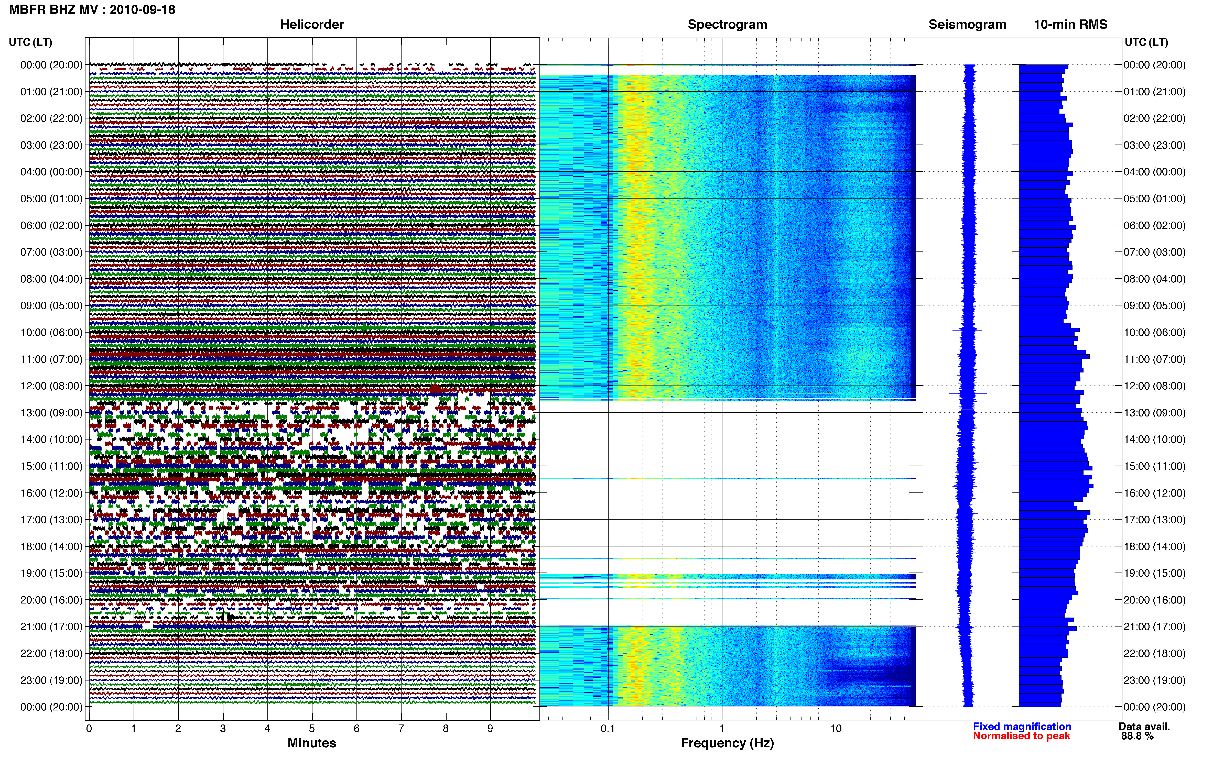The image size is (1213, 758).
Task: Click the 'Normalised to peak' legend text
Action: (x=1021, y=736)
